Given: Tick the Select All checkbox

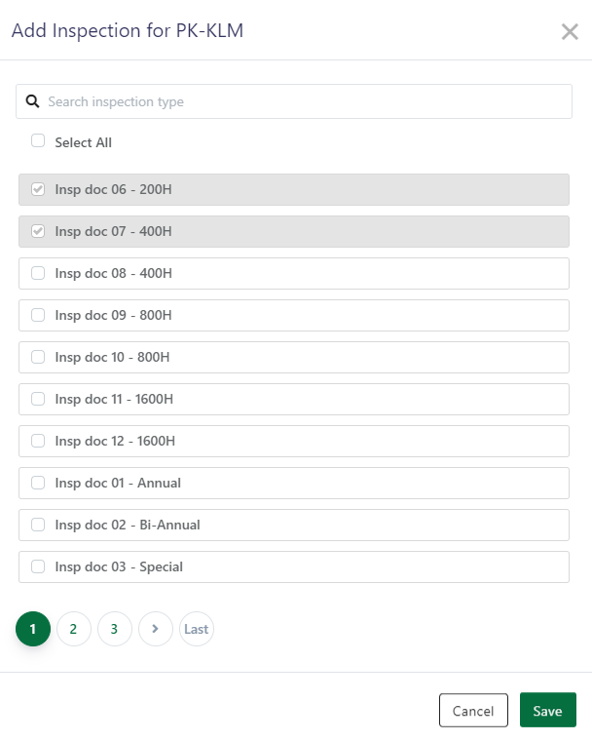Looking at the screenshot, I should click(38, 141).
